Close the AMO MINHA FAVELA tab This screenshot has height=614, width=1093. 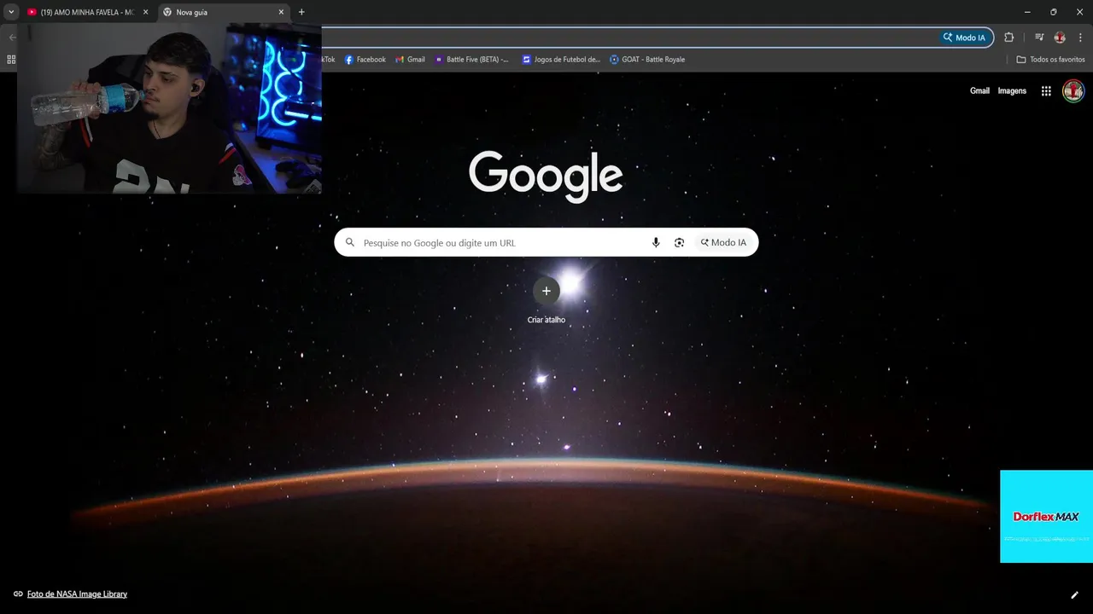[x=145, y=12]
